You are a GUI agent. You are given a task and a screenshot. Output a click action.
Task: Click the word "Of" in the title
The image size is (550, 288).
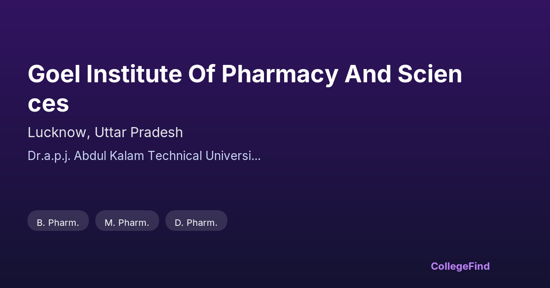[x=202, y=75]
